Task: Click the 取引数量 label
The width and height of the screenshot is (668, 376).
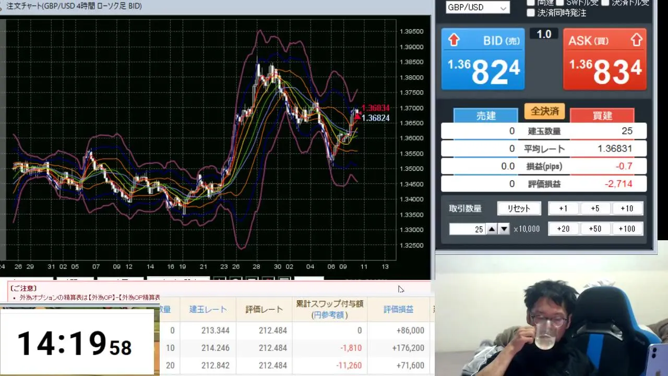Action: click(465, 208)
